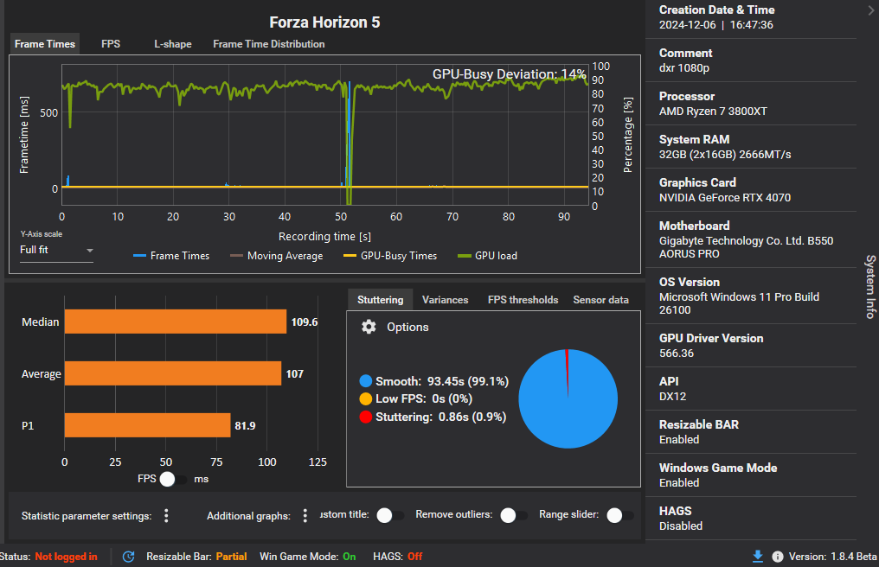Click the Resizable Bar 'Partial' status

(x=231, y=557)
